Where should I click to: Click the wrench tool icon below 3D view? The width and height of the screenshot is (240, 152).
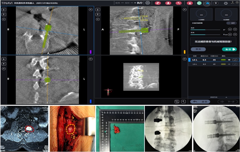[x=183, y=102]
